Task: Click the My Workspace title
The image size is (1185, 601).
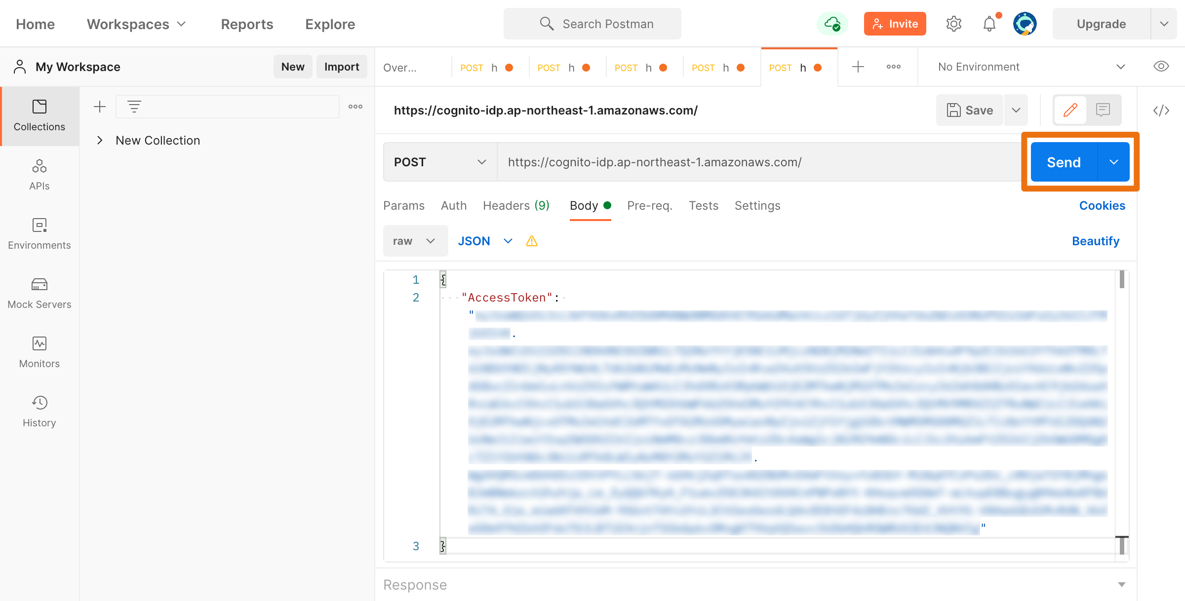Action: (78, 67)
